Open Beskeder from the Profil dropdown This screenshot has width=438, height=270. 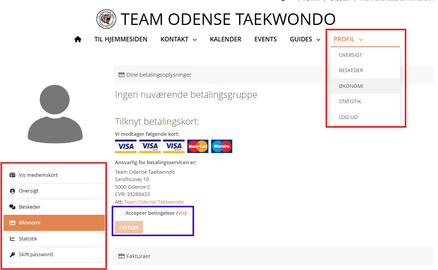tap(351, 71)
